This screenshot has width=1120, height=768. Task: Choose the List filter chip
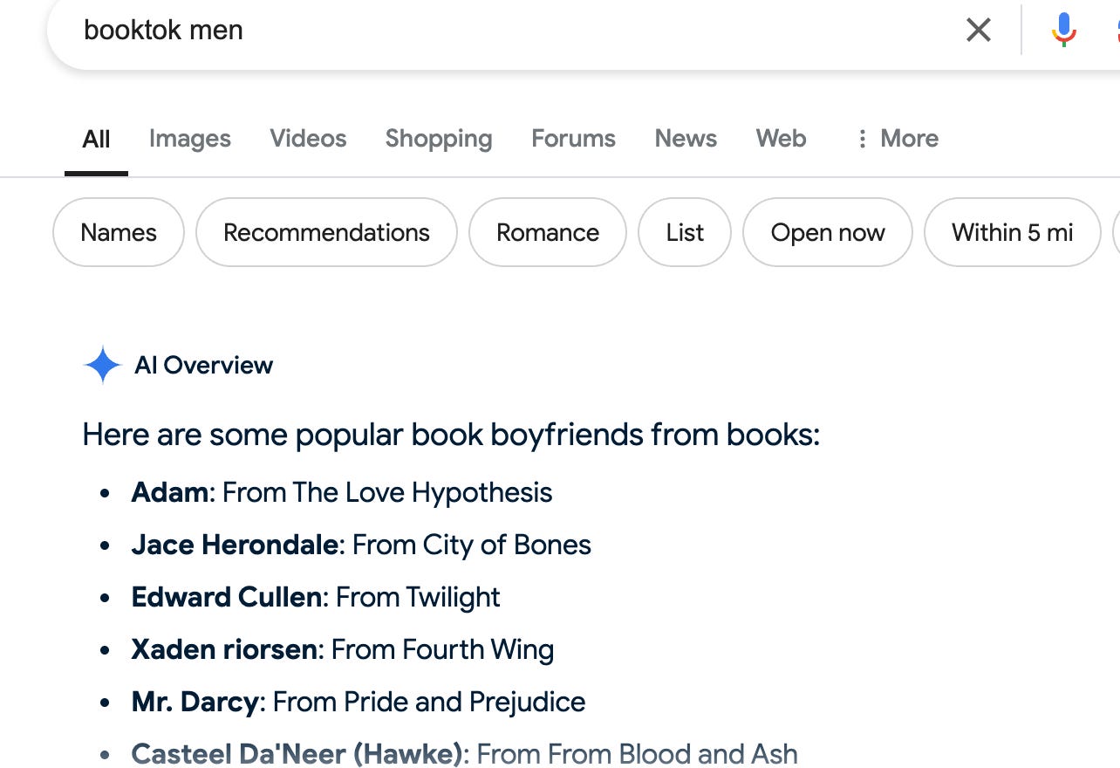point(685,232)
